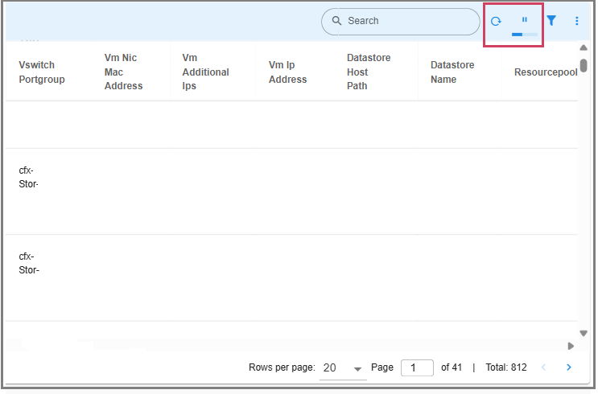Screen dimensions: 598x394
Task: Go to the previous page with the left chevron
Action: click(543, 367)
